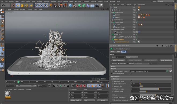Click the Apply button

coord(103,100)
